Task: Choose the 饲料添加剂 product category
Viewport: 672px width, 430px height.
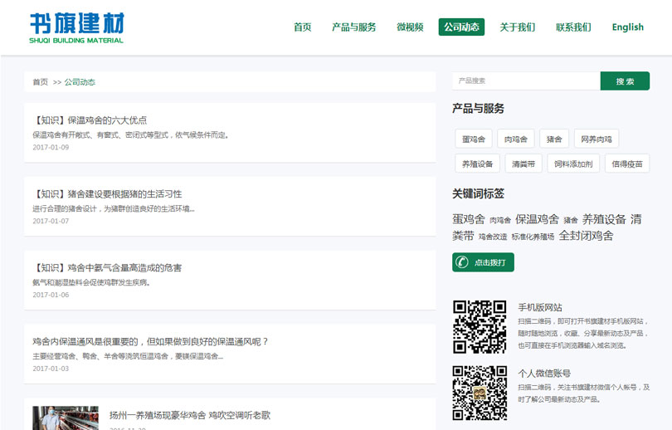Action: (573, 164)
